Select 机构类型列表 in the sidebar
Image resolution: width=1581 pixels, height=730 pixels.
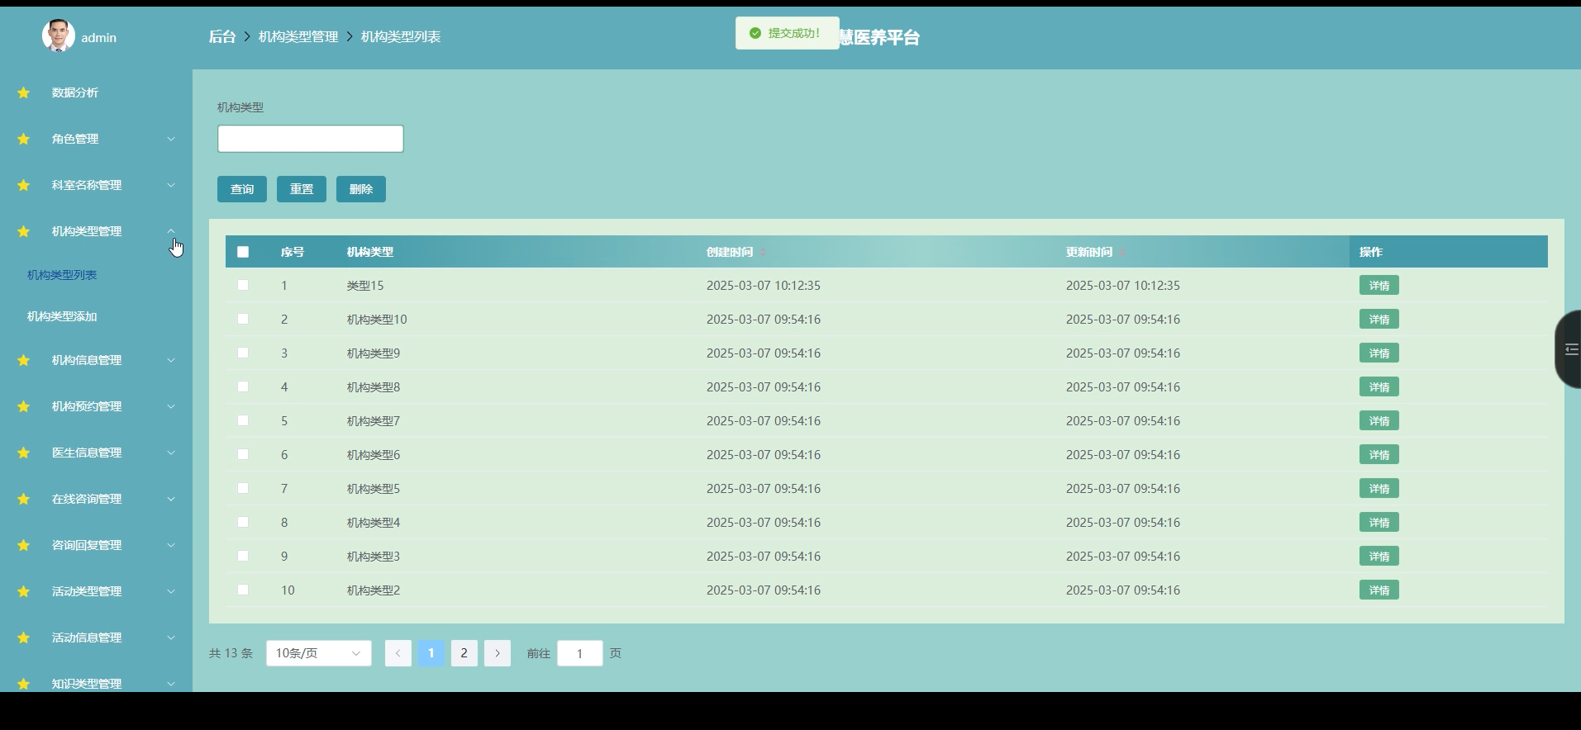click(x=62, y=275)
